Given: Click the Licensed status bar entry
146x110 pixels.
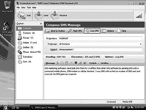Looking at the screenshot, I should click(111, 102).
